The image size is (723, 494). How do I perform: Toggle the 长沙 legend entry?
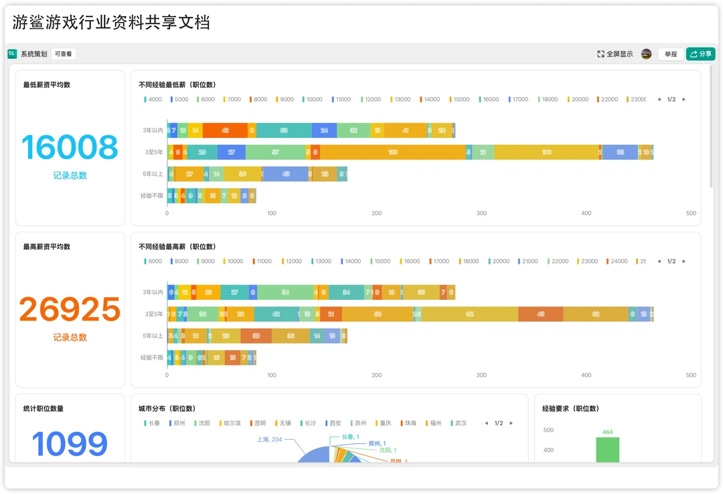[308, 423]
